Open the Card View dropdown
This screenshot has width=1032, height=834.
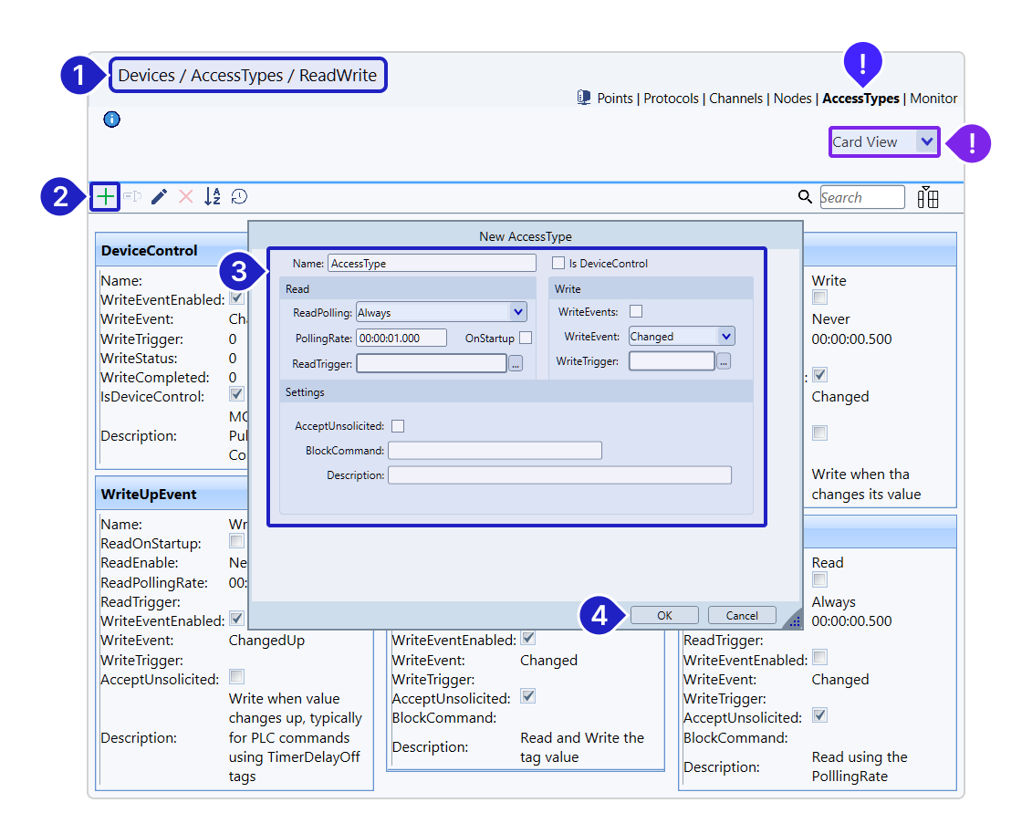pyautogui.click(x=927, y=142)
